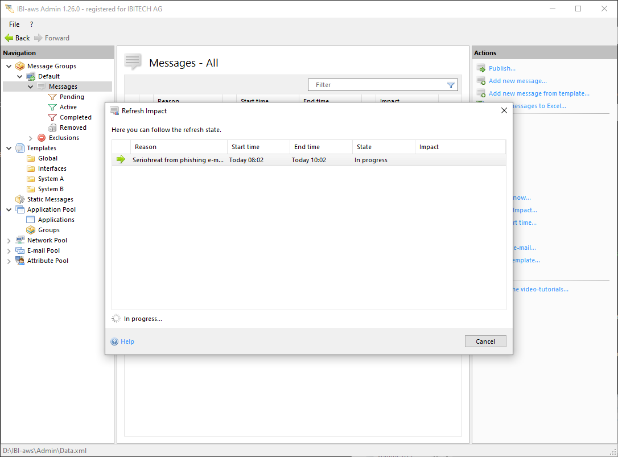Click the Pending filter funnel icon

[x=52, y=97]
